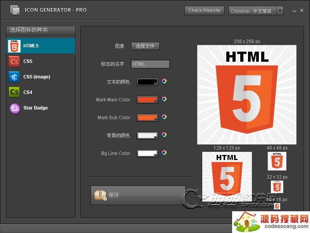Open color wheel for background color
Viewport: 310px width, 233px height.
[164, 135]
